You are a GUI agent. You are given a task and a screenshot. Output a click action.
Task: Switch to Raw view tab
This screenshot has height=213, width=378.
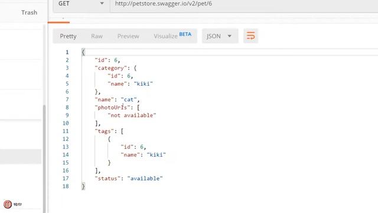pyautogui.click(x=97, y=36)
